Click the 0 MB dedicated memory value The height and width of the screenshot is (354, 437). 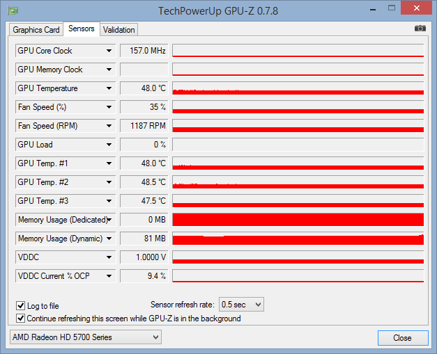(144, 220)
